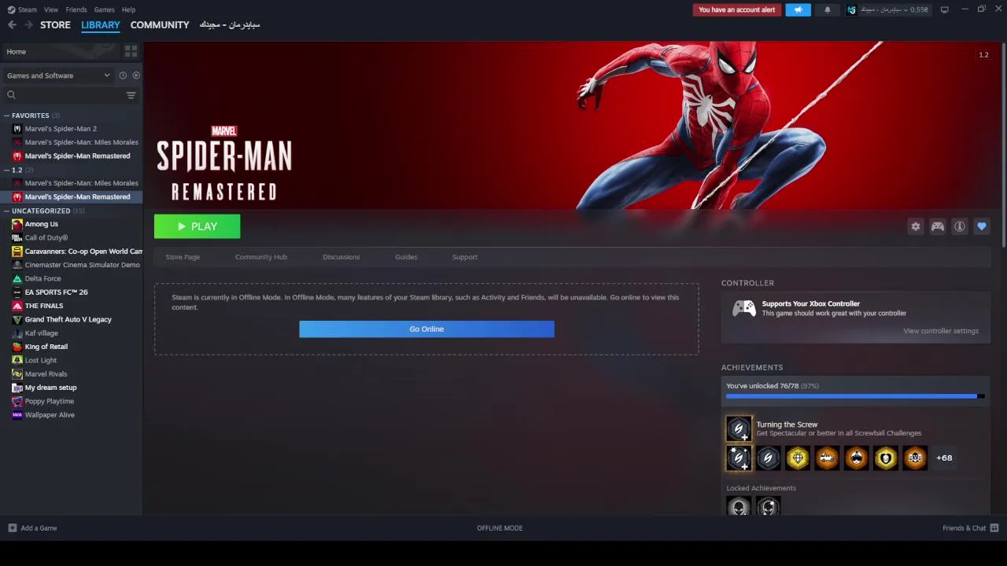This screenshot has width=1007, height=566.
Task: Click the ACHIEVEMENTS section header
Action: [x=751, y=367]
